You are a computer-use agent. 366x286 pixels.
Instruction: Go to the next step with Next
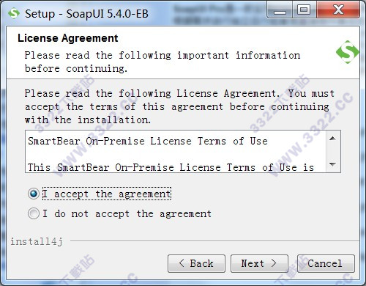[259, 263]
